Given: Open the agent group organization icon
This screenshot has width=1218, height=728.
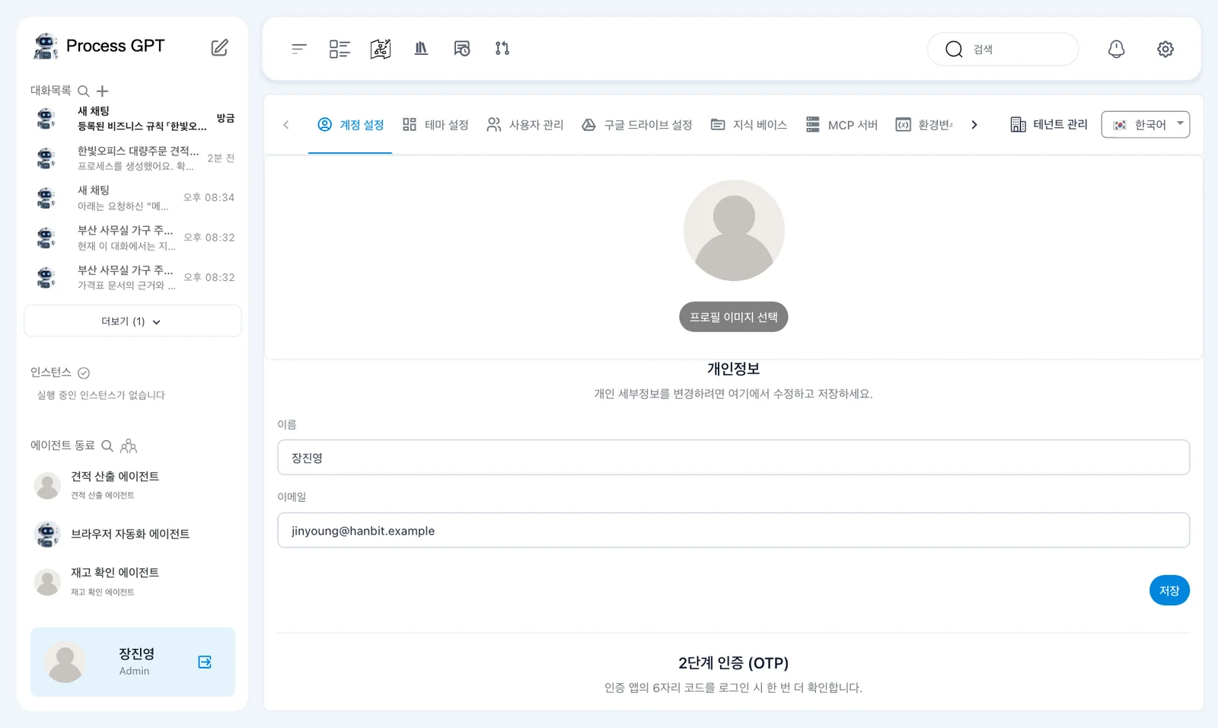Looking at the screenshot, I should [x=129, y=445].
